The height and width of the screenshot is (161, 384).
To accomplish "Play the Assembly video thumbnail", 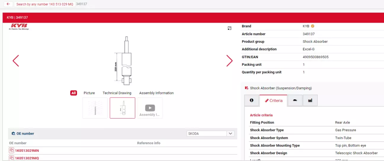I will click(150, 108).
